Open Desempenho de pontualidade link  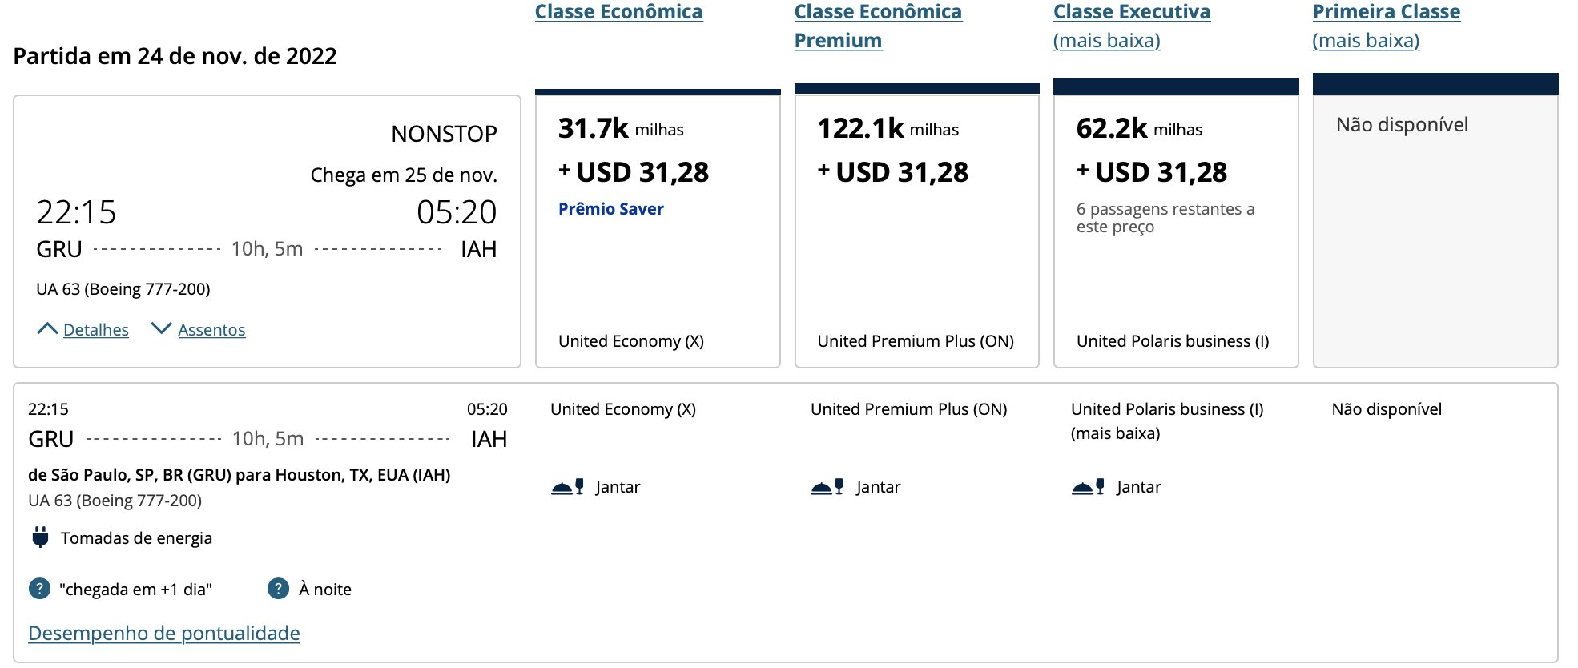click(x=164, y=633)
